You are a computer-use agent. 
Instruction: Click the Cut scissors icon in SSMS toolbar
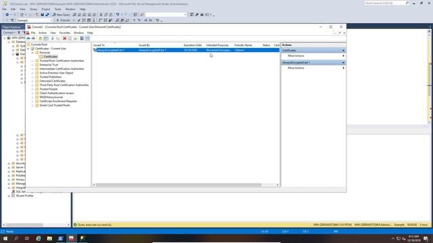[101, 15]
